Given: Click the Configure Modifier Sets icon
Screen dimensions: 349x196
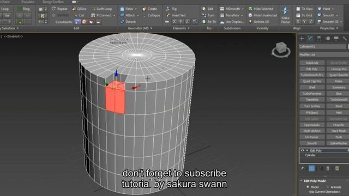Looking at the screenshot, I should (338, 168).
